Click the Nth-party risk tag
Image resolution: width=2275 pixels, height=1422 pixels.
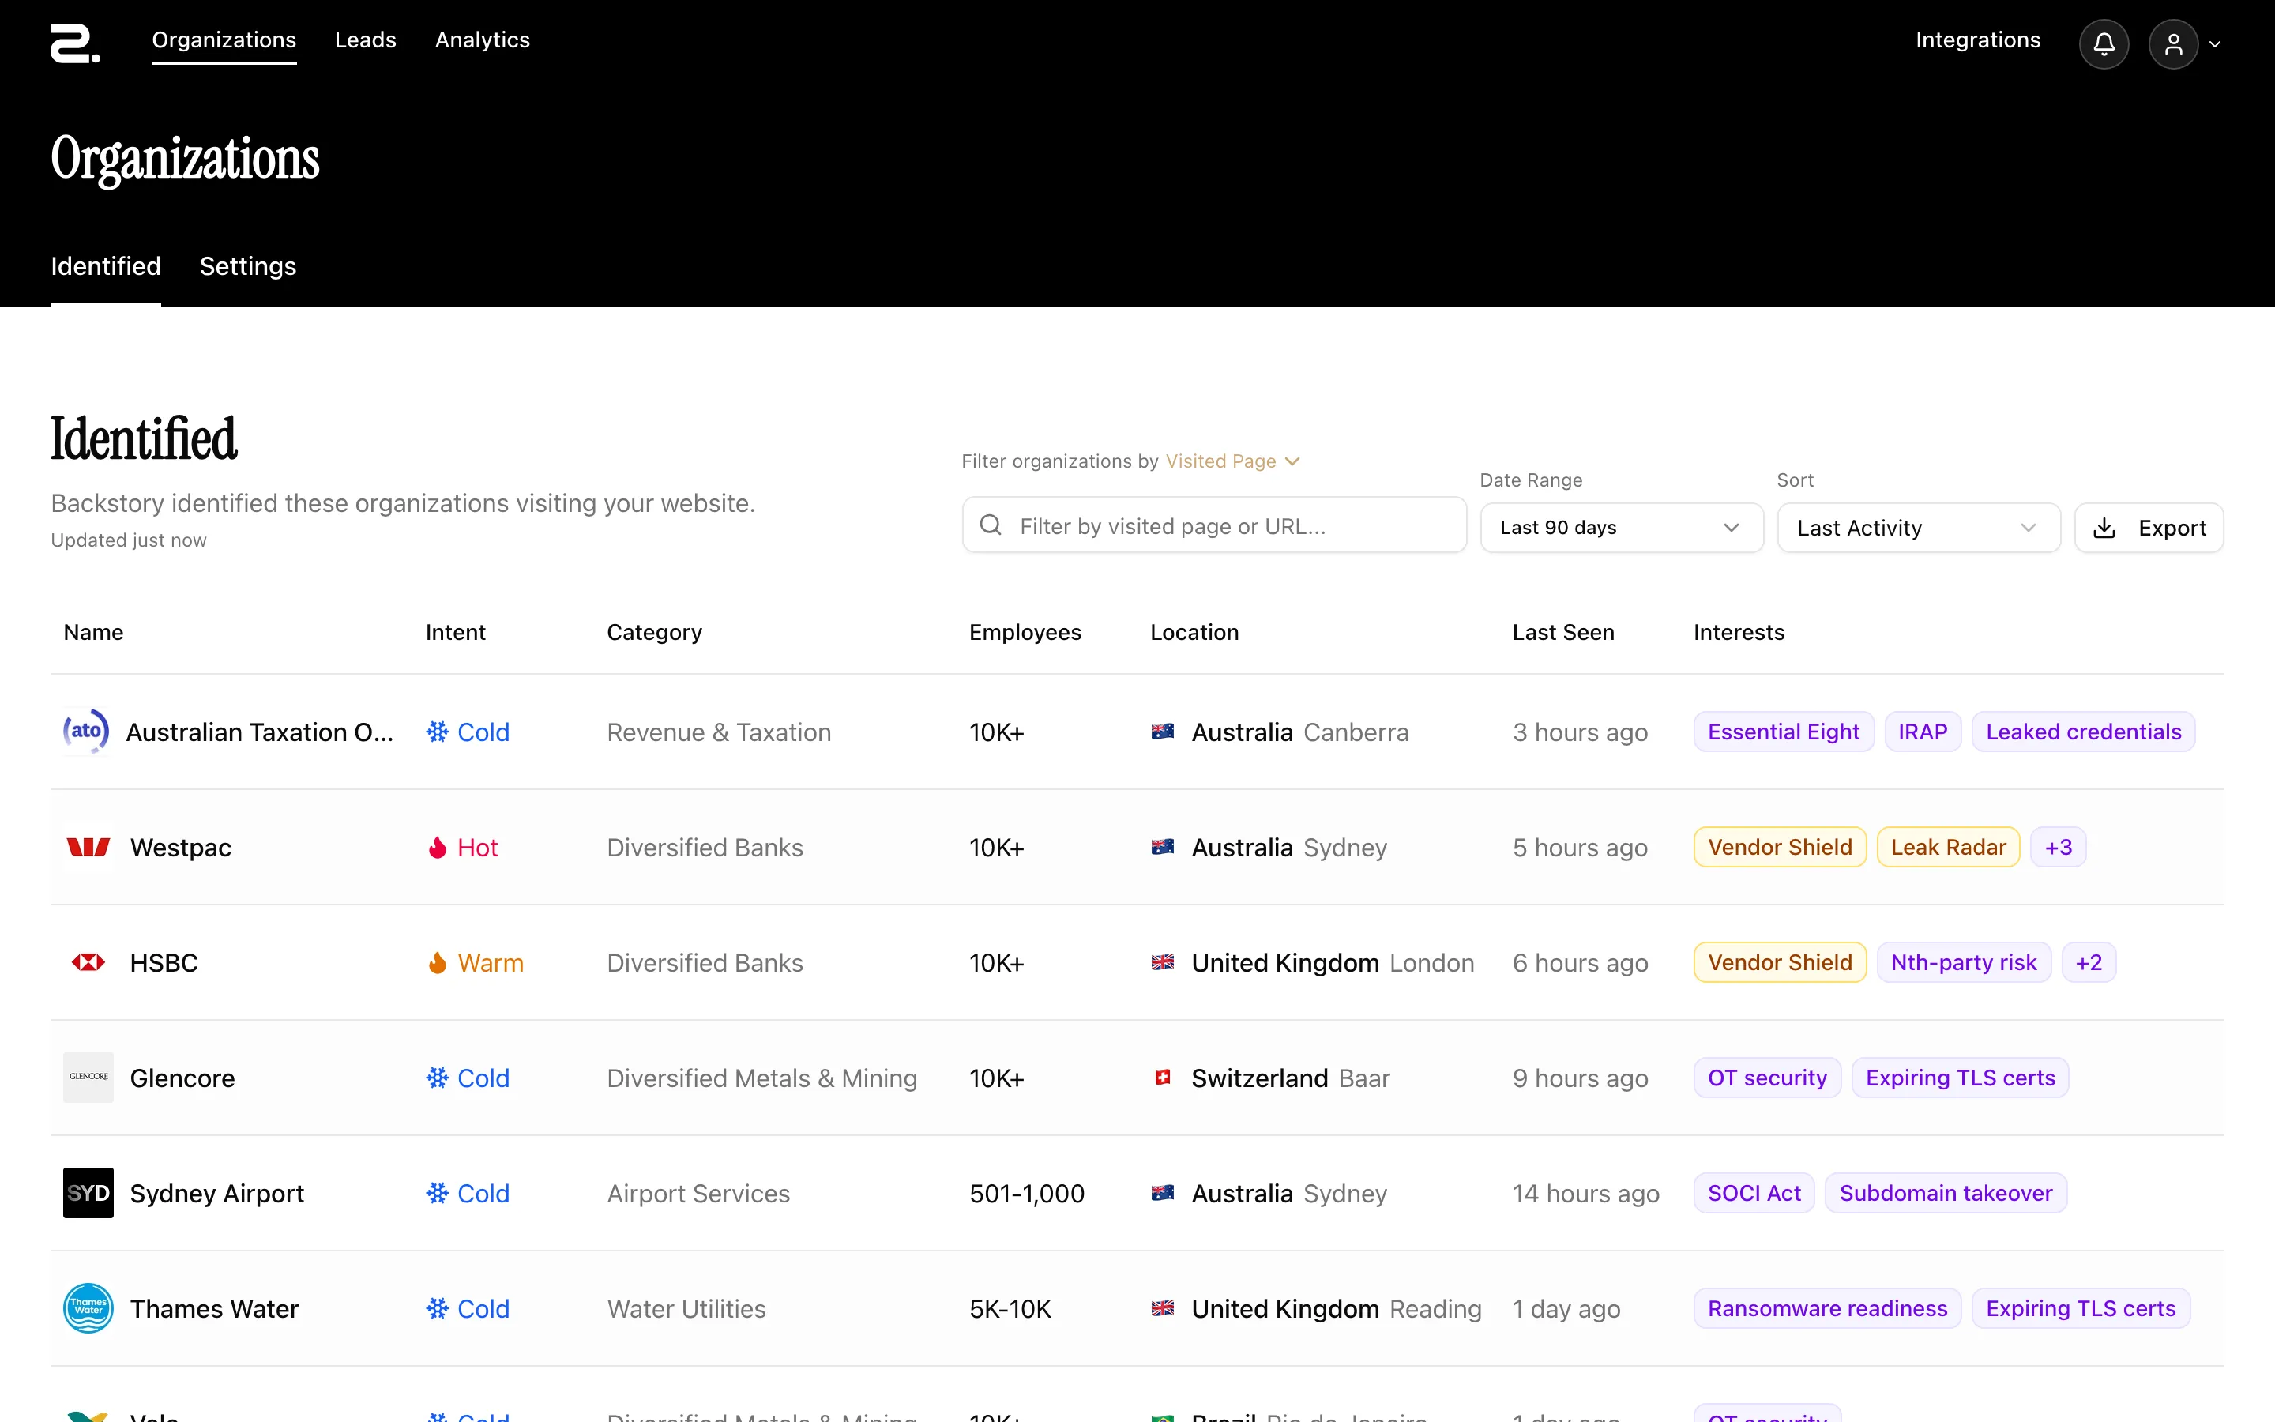[x=1964, y=963]
